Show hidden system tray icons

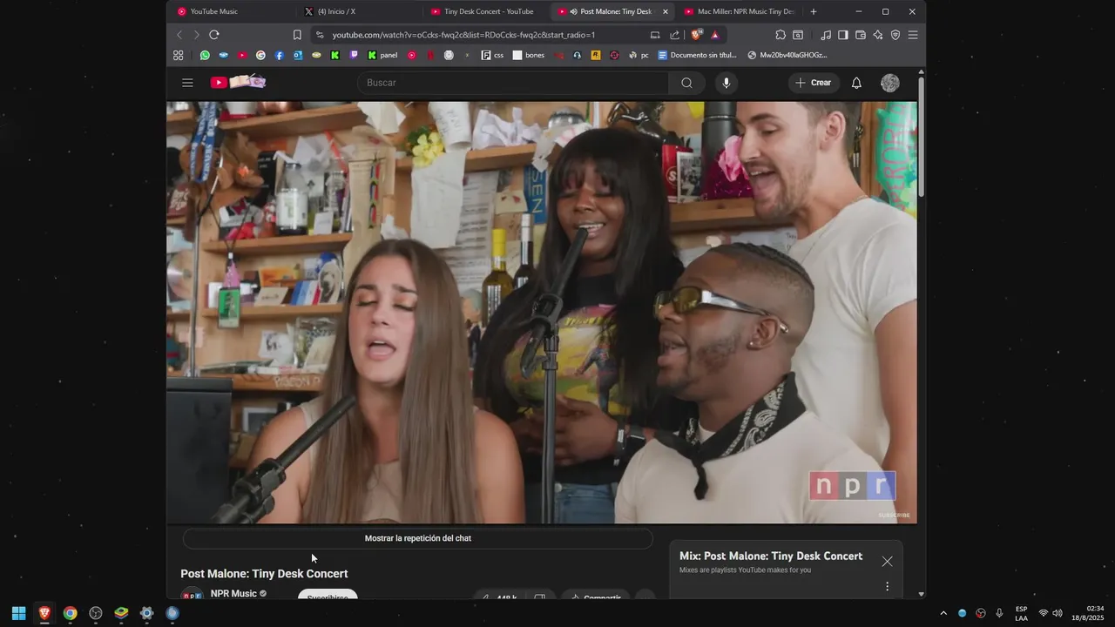(x=943, y=613)
